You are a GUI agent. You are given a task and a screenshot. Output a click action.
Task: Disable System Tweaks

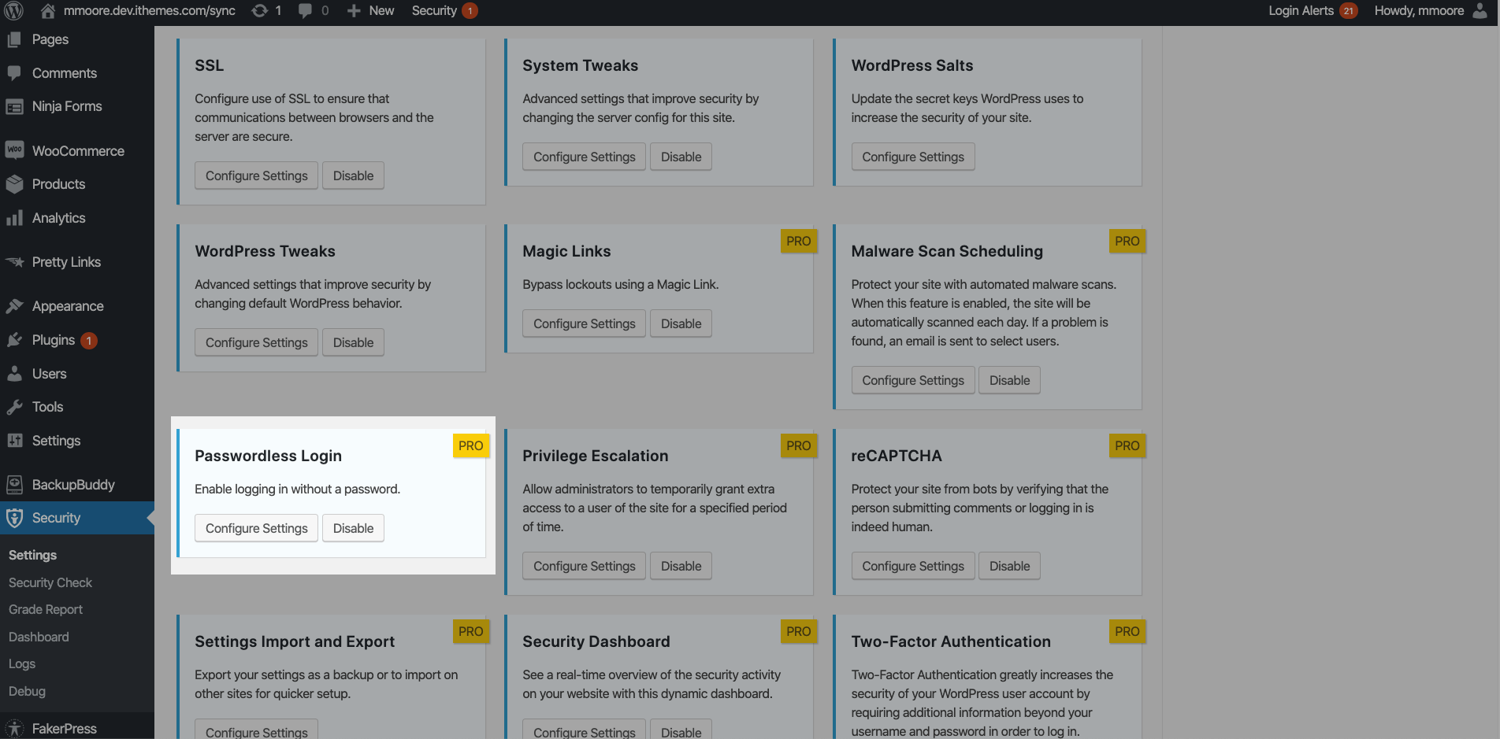coord(681,157)
